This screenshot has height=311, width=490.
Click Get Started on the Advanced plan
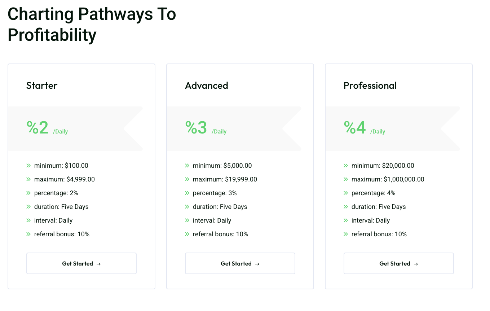pyautogui.click(x=240, y=263)
